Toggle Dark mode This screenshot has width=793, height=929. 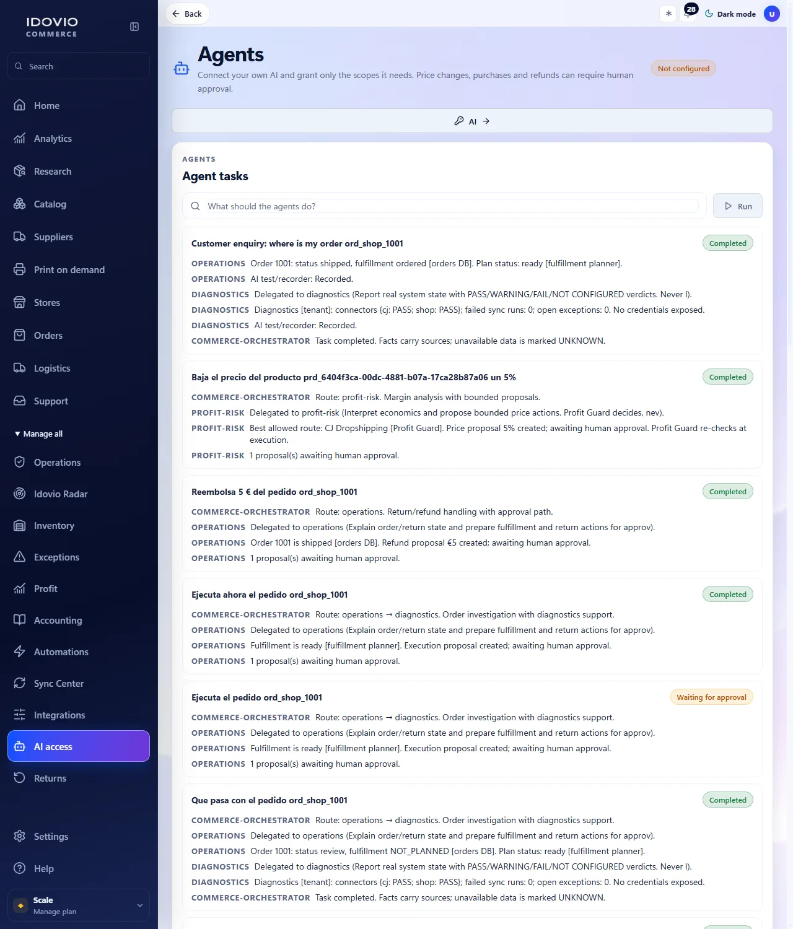tap(730, 14)
